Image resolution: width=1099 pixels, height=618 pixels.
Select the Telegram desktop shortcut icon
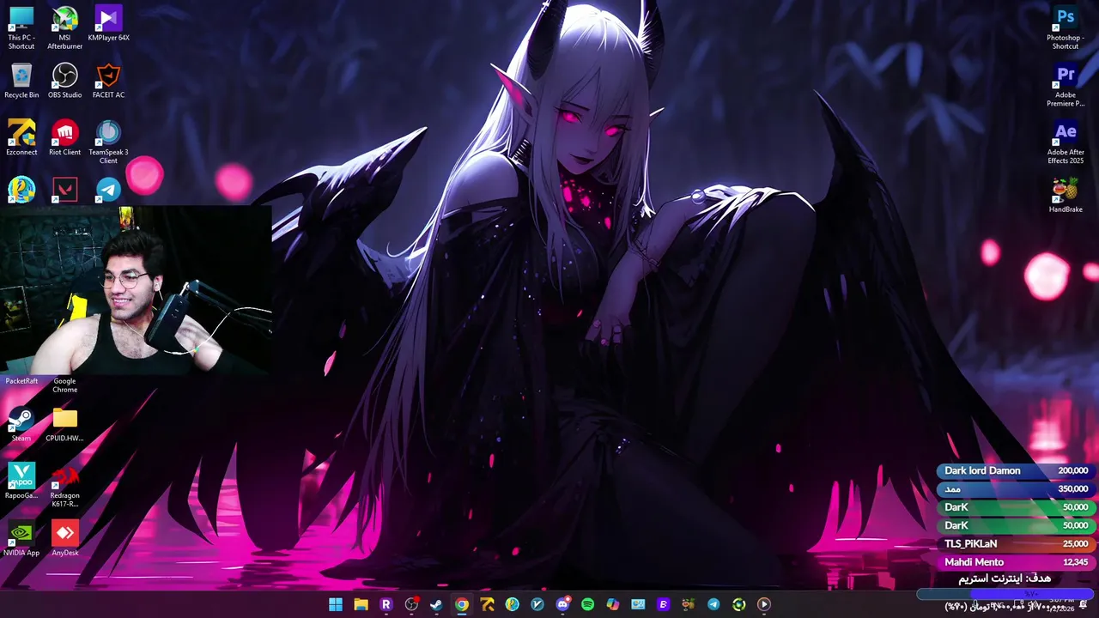(108, 189)
